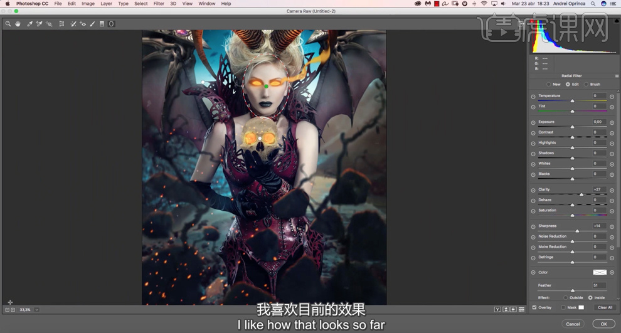Click the white radial filter pin on skull
This screenshot has height=333, width=621.
coord(260,138)
